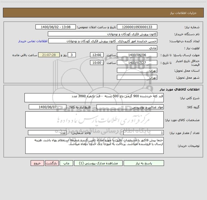This screenshot has height=200, width=207.
Task: Click the delivery province field 'تهران'
Action: click(137, 70)
